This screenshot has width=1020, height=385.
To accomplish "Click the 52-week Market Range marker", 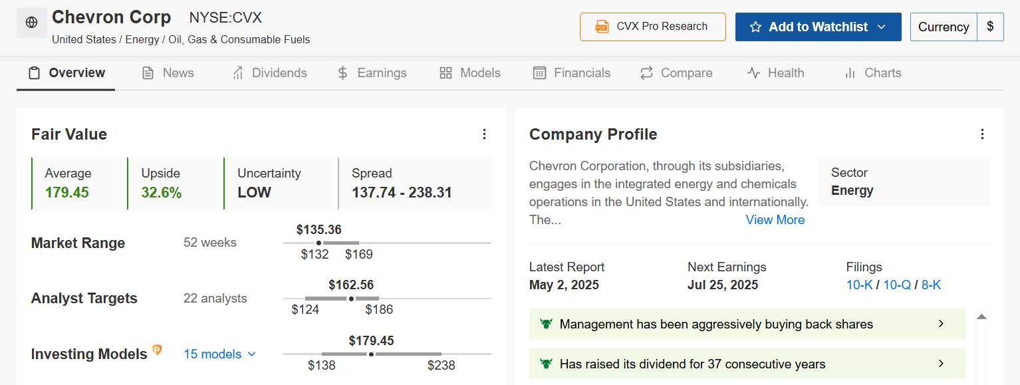I will click(319, 243).
